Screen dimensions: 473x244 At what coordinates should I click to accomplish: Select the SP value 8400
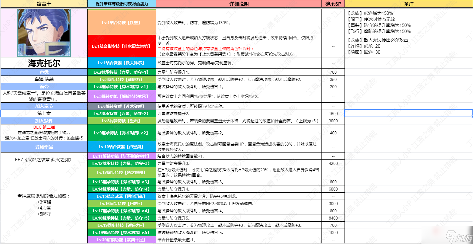tap(333, 218)
